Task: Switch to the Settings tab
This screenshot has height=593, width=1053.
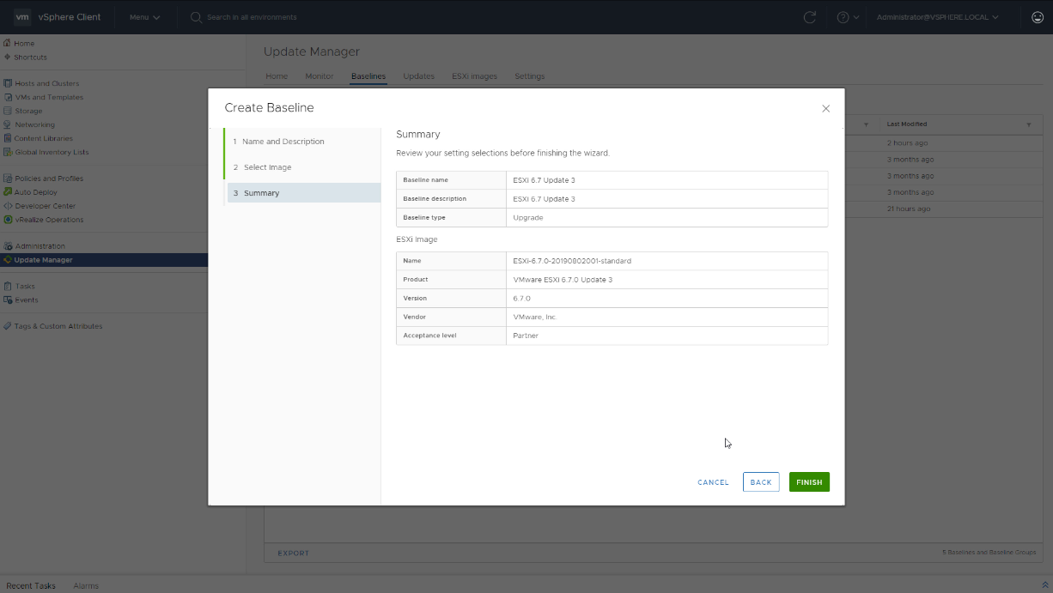Action: [530, 76]
